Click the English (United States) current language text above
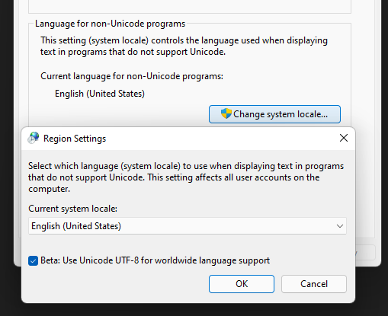 click(100, 94)
